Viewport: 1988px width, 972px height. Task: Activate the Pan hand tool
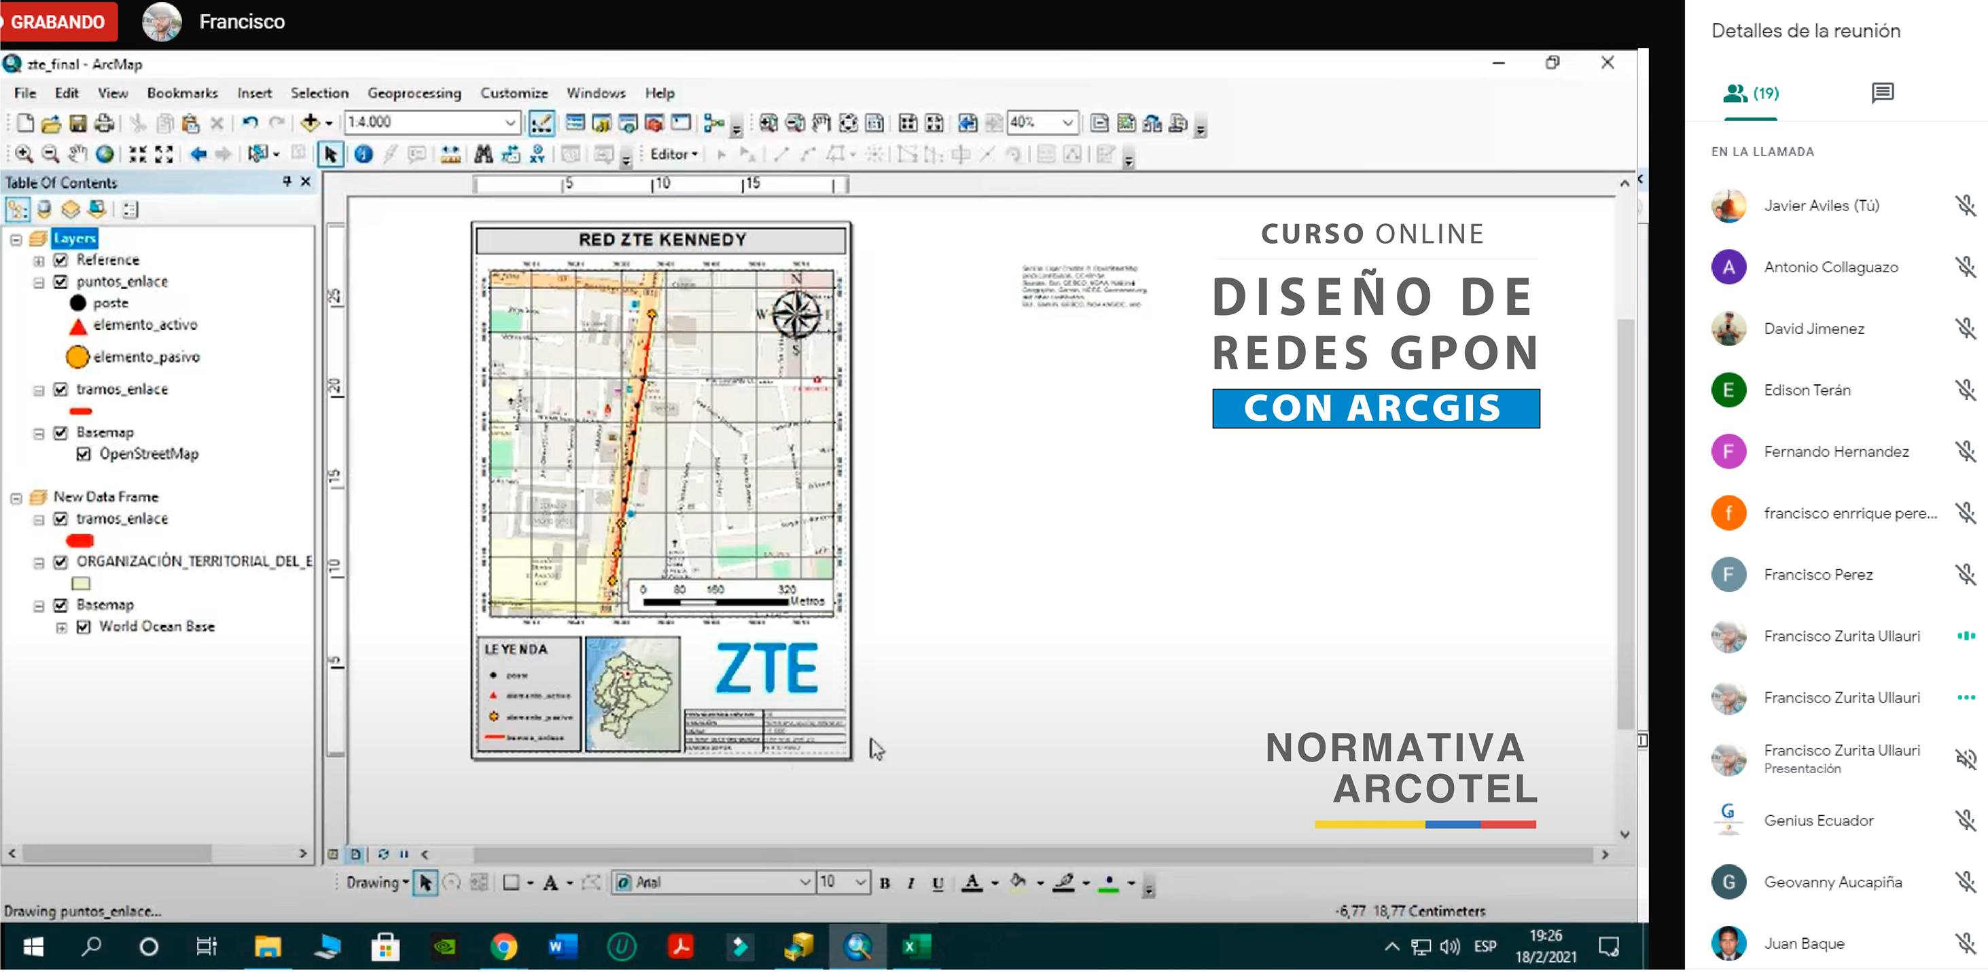(77, 154)
